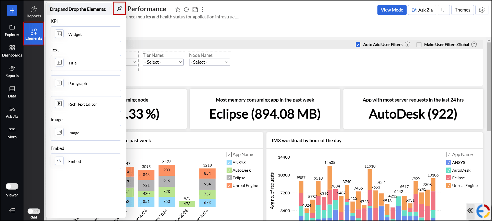
Task: Mark dashboard as favorite with star icon
Action: (x=178, y=10)
